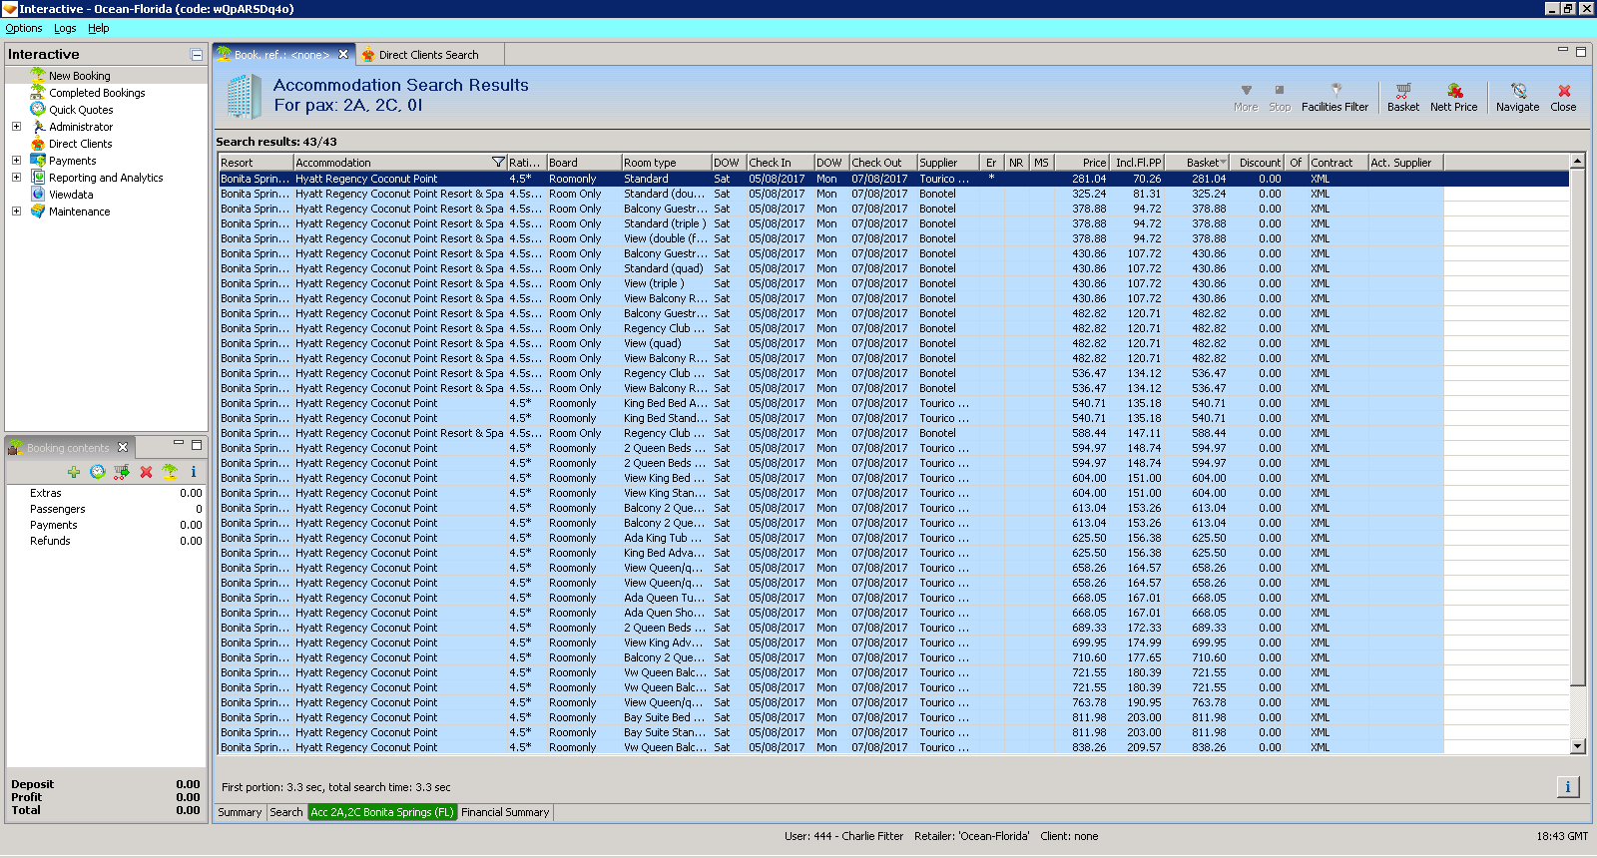Click the Contract column header
The image size is (1597, 858).
1337,163
